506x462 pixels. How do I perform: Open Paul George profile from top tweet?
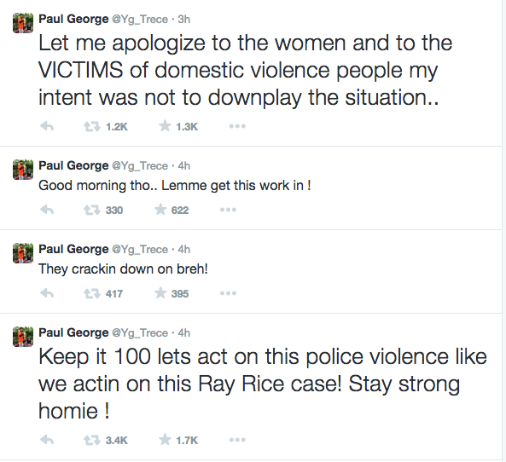73,19
